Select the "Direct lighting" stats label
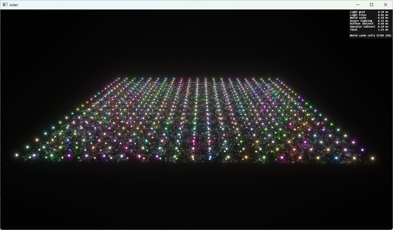Viewport: 393px width, 230px height. (361, 21)
